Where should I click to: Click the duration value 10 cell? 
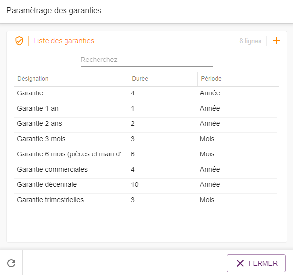[x=135, y=184]
